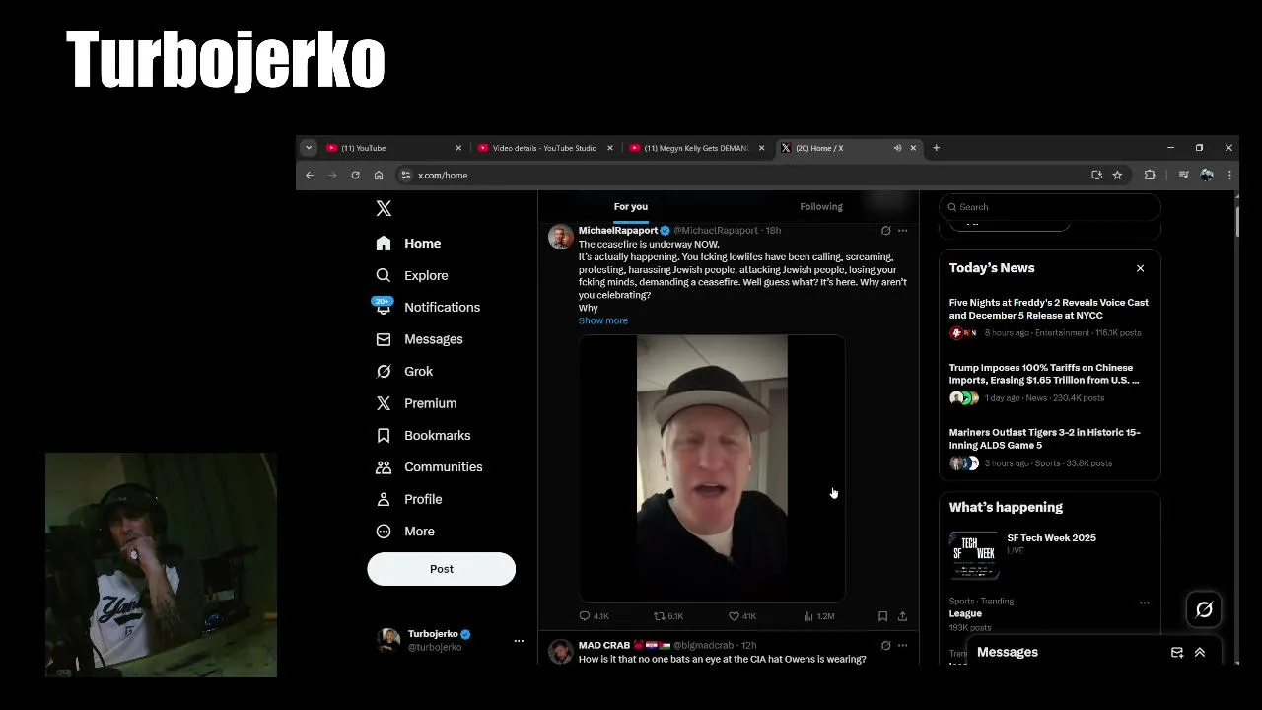The width and height of the screenshot is (1262, 710).
Task: Close the Video details browser tab
Action: (610, 148)
